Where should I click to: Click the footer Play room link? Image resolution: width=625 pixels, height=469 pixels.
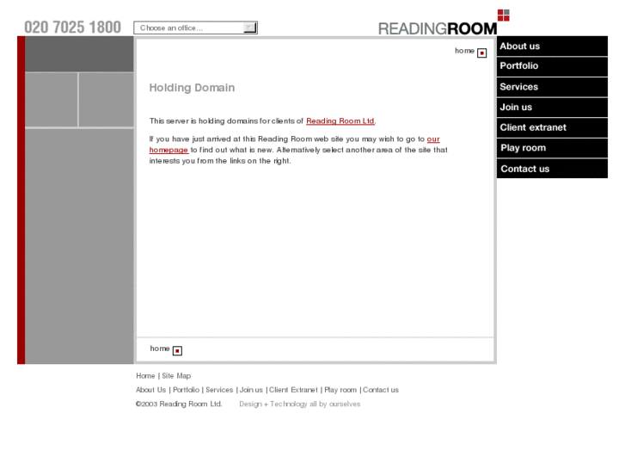(340, 390)
